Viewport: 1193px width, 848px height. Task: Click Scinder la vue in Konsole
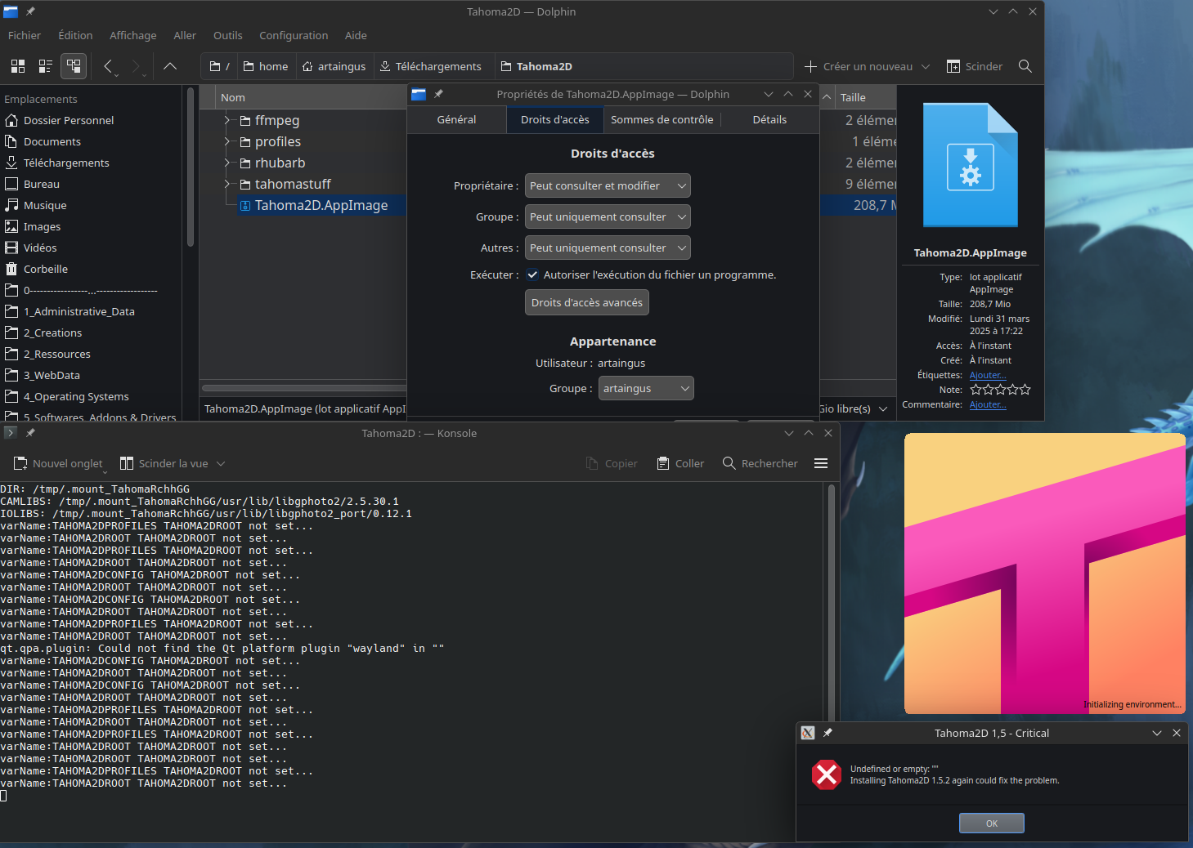(164, 463)
